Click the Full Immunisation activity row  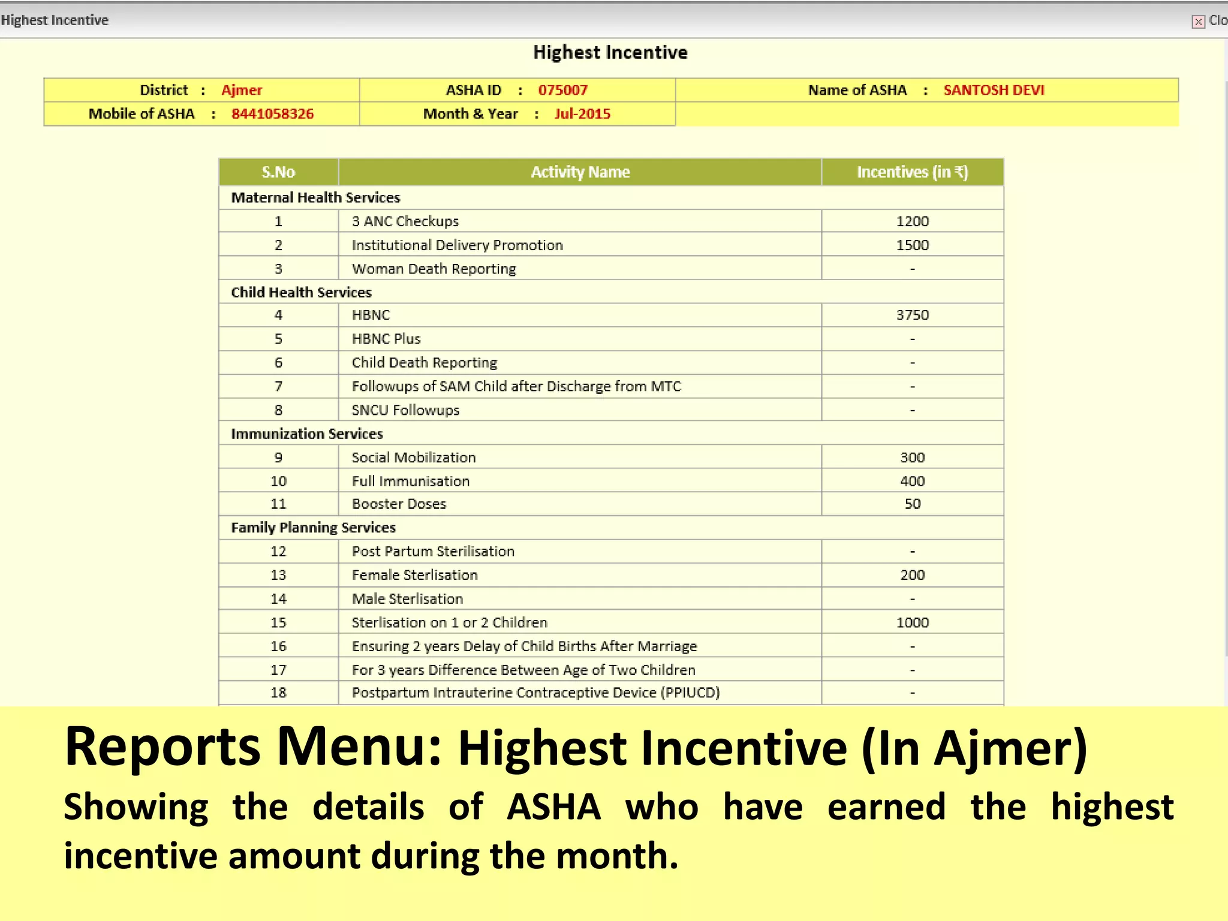410,481
